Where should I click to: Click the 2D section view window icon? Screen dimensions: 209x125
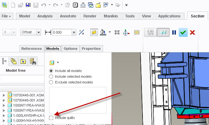coord(137,32)
